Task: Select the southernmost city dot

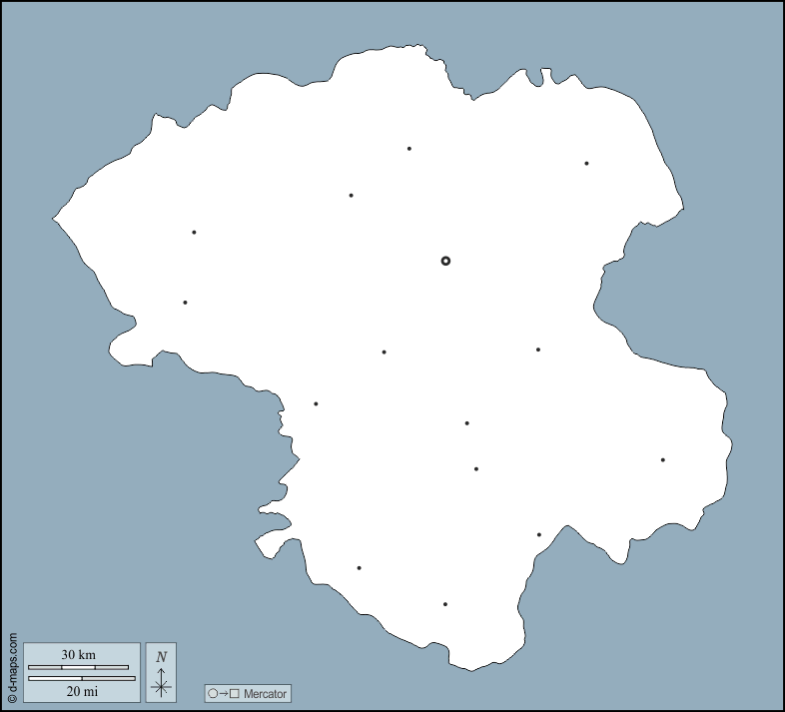Action: (445, 604)
